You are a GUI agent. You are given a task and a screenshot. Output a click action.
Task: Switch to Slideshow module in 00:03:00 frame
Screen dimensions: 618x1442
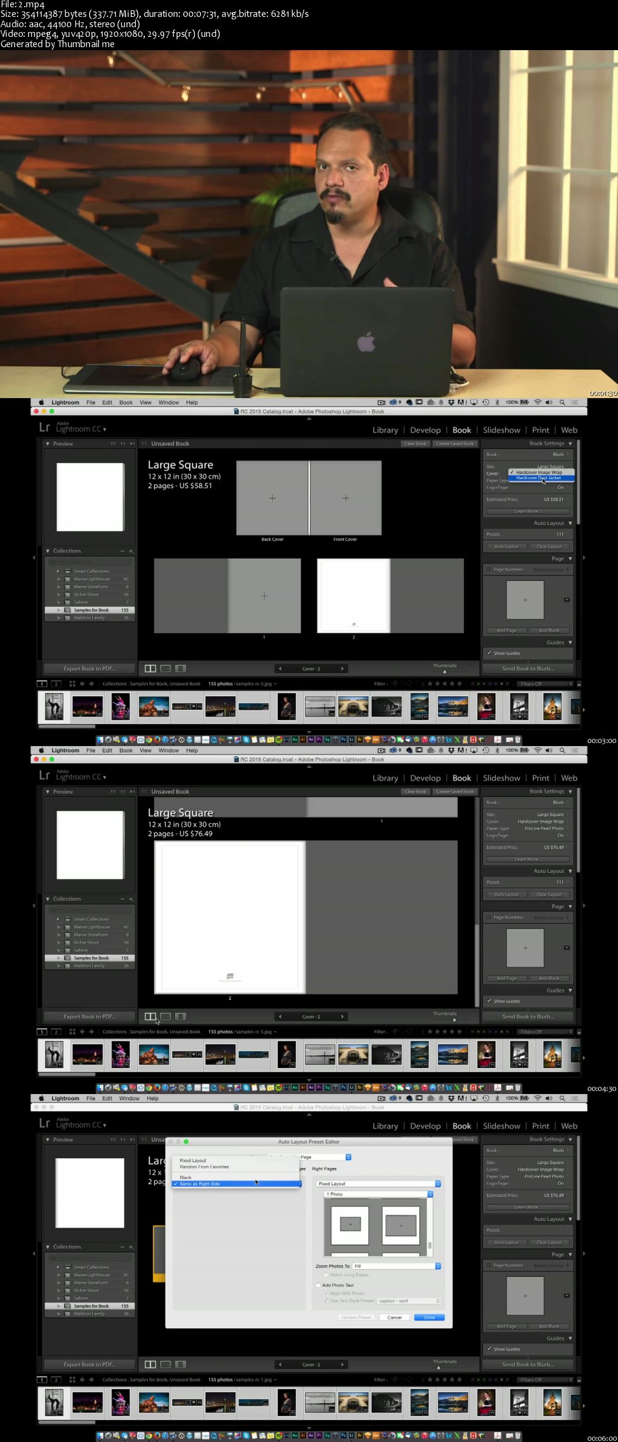(x=502, y=430)
